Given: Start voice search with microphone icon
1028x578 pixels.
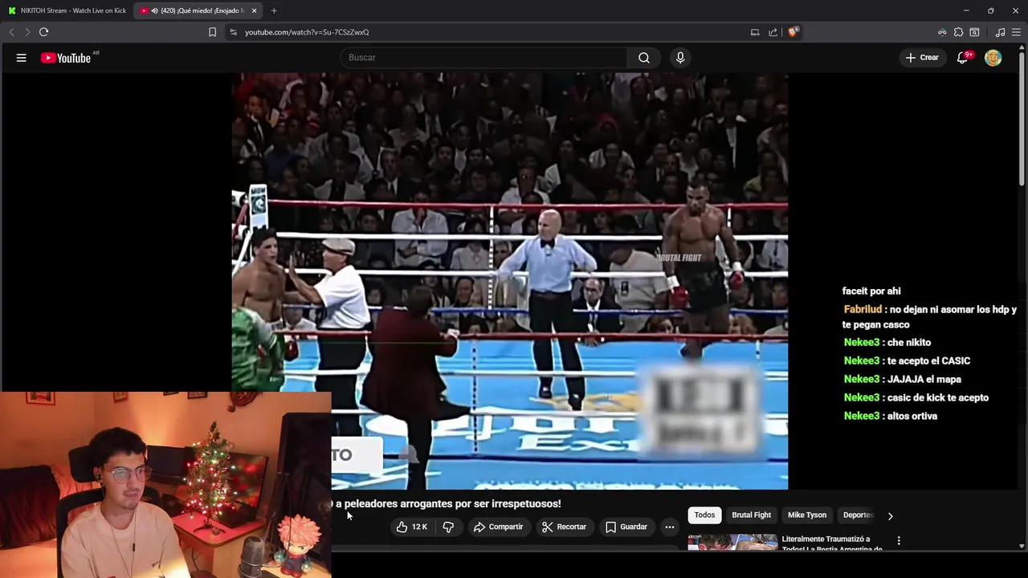Looking at the screenshot, I should tap(680, 58).
